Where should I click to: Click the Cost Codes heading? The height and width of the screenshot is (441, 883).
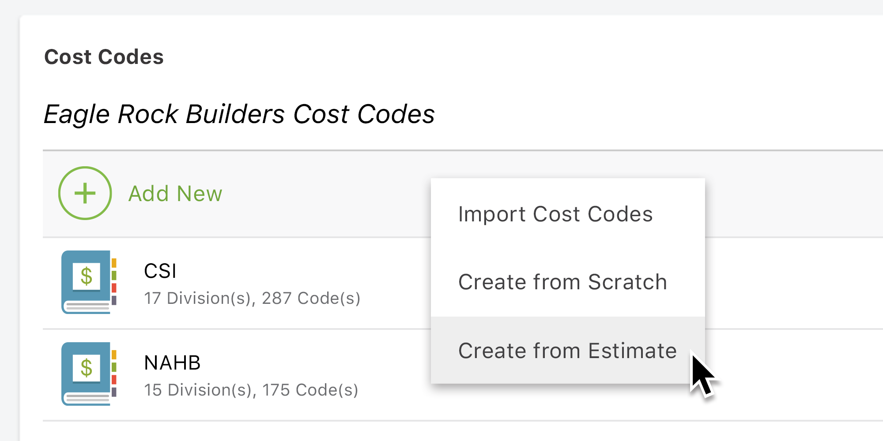pyautogui.click(x=104, y=57)
